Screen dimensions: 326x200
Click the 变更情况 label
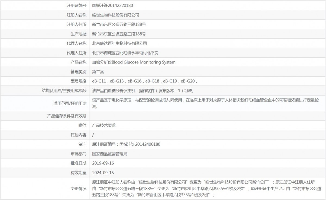tap(79, 189)
